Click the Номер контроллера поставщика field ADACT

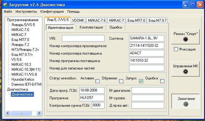[147, 53]
